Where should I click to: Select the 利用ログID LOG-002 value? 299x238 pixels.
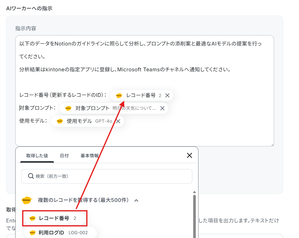60,233
